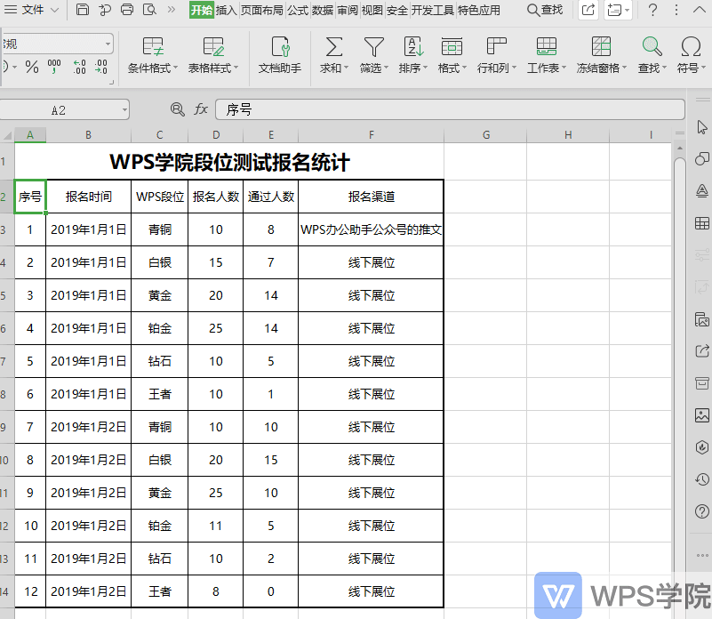Open 冻结窗格 freeze panes
Image resolution: width=712 pixels, height=619 pixels.
(601, 55)
